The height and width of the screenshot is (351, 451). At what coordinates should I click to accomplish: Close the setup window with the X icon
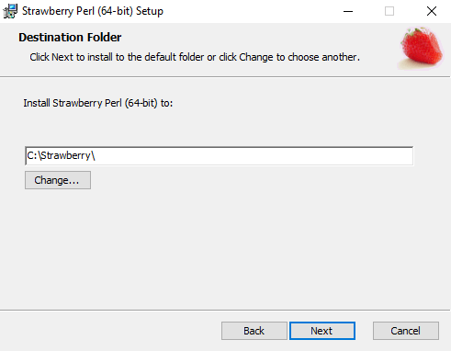coord(432,11)
